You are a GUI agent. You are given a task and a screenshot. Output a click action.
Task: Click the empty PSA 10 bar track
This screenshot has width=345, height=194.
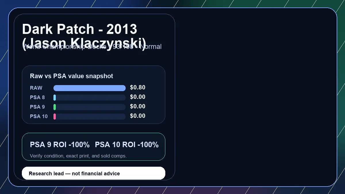point(89,116)
